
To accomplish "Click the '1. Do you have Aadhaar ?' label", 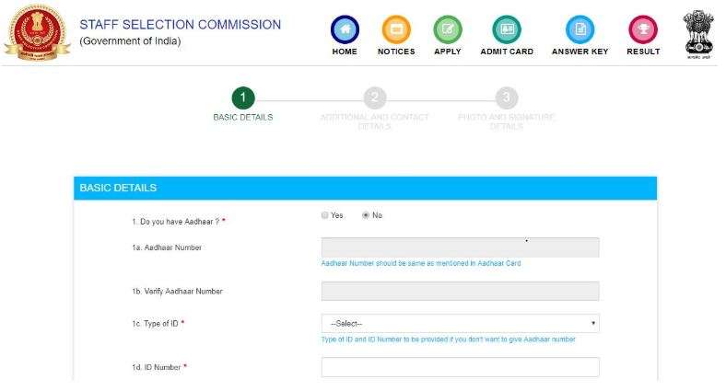I will tap(179, 222).
